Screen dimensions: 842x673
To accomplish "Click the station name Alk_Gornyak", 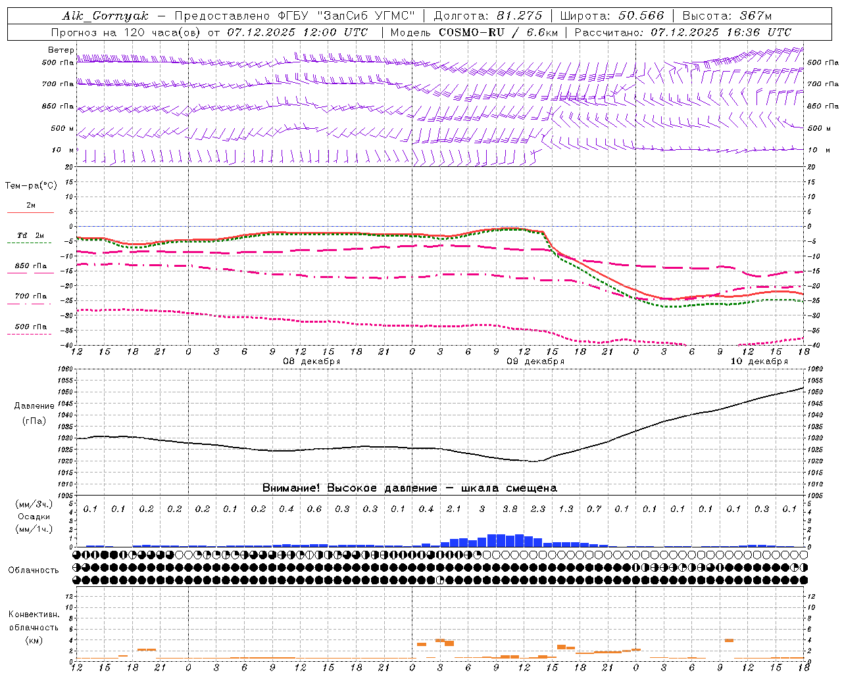I will 105,16.
